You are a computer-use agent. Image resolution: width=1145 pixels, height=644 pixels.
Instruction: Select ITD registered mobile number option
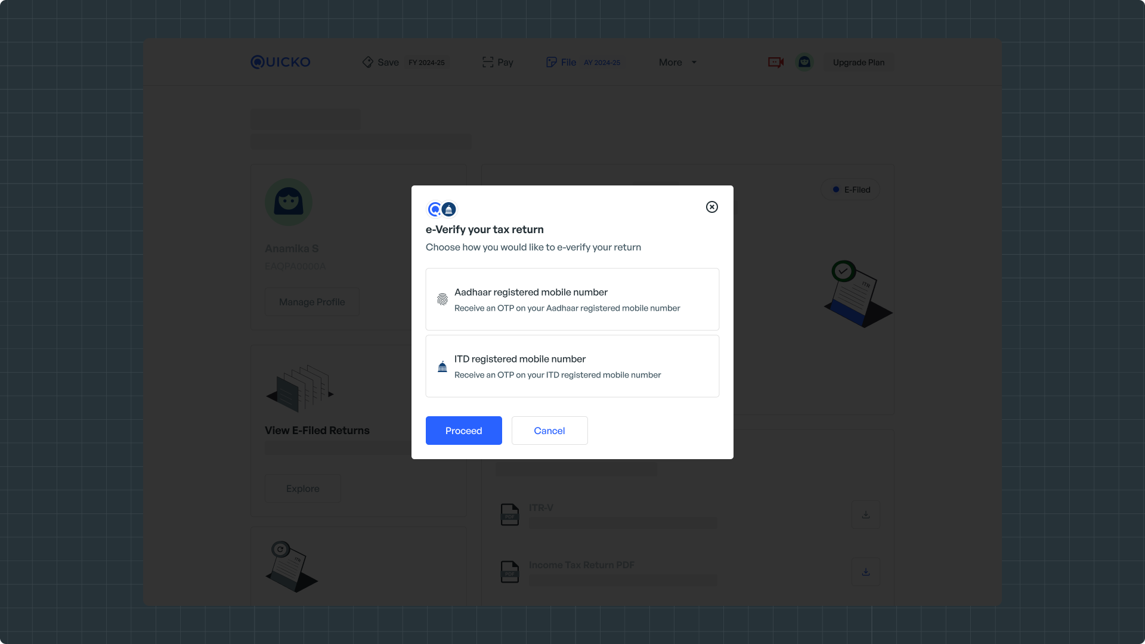572,366
